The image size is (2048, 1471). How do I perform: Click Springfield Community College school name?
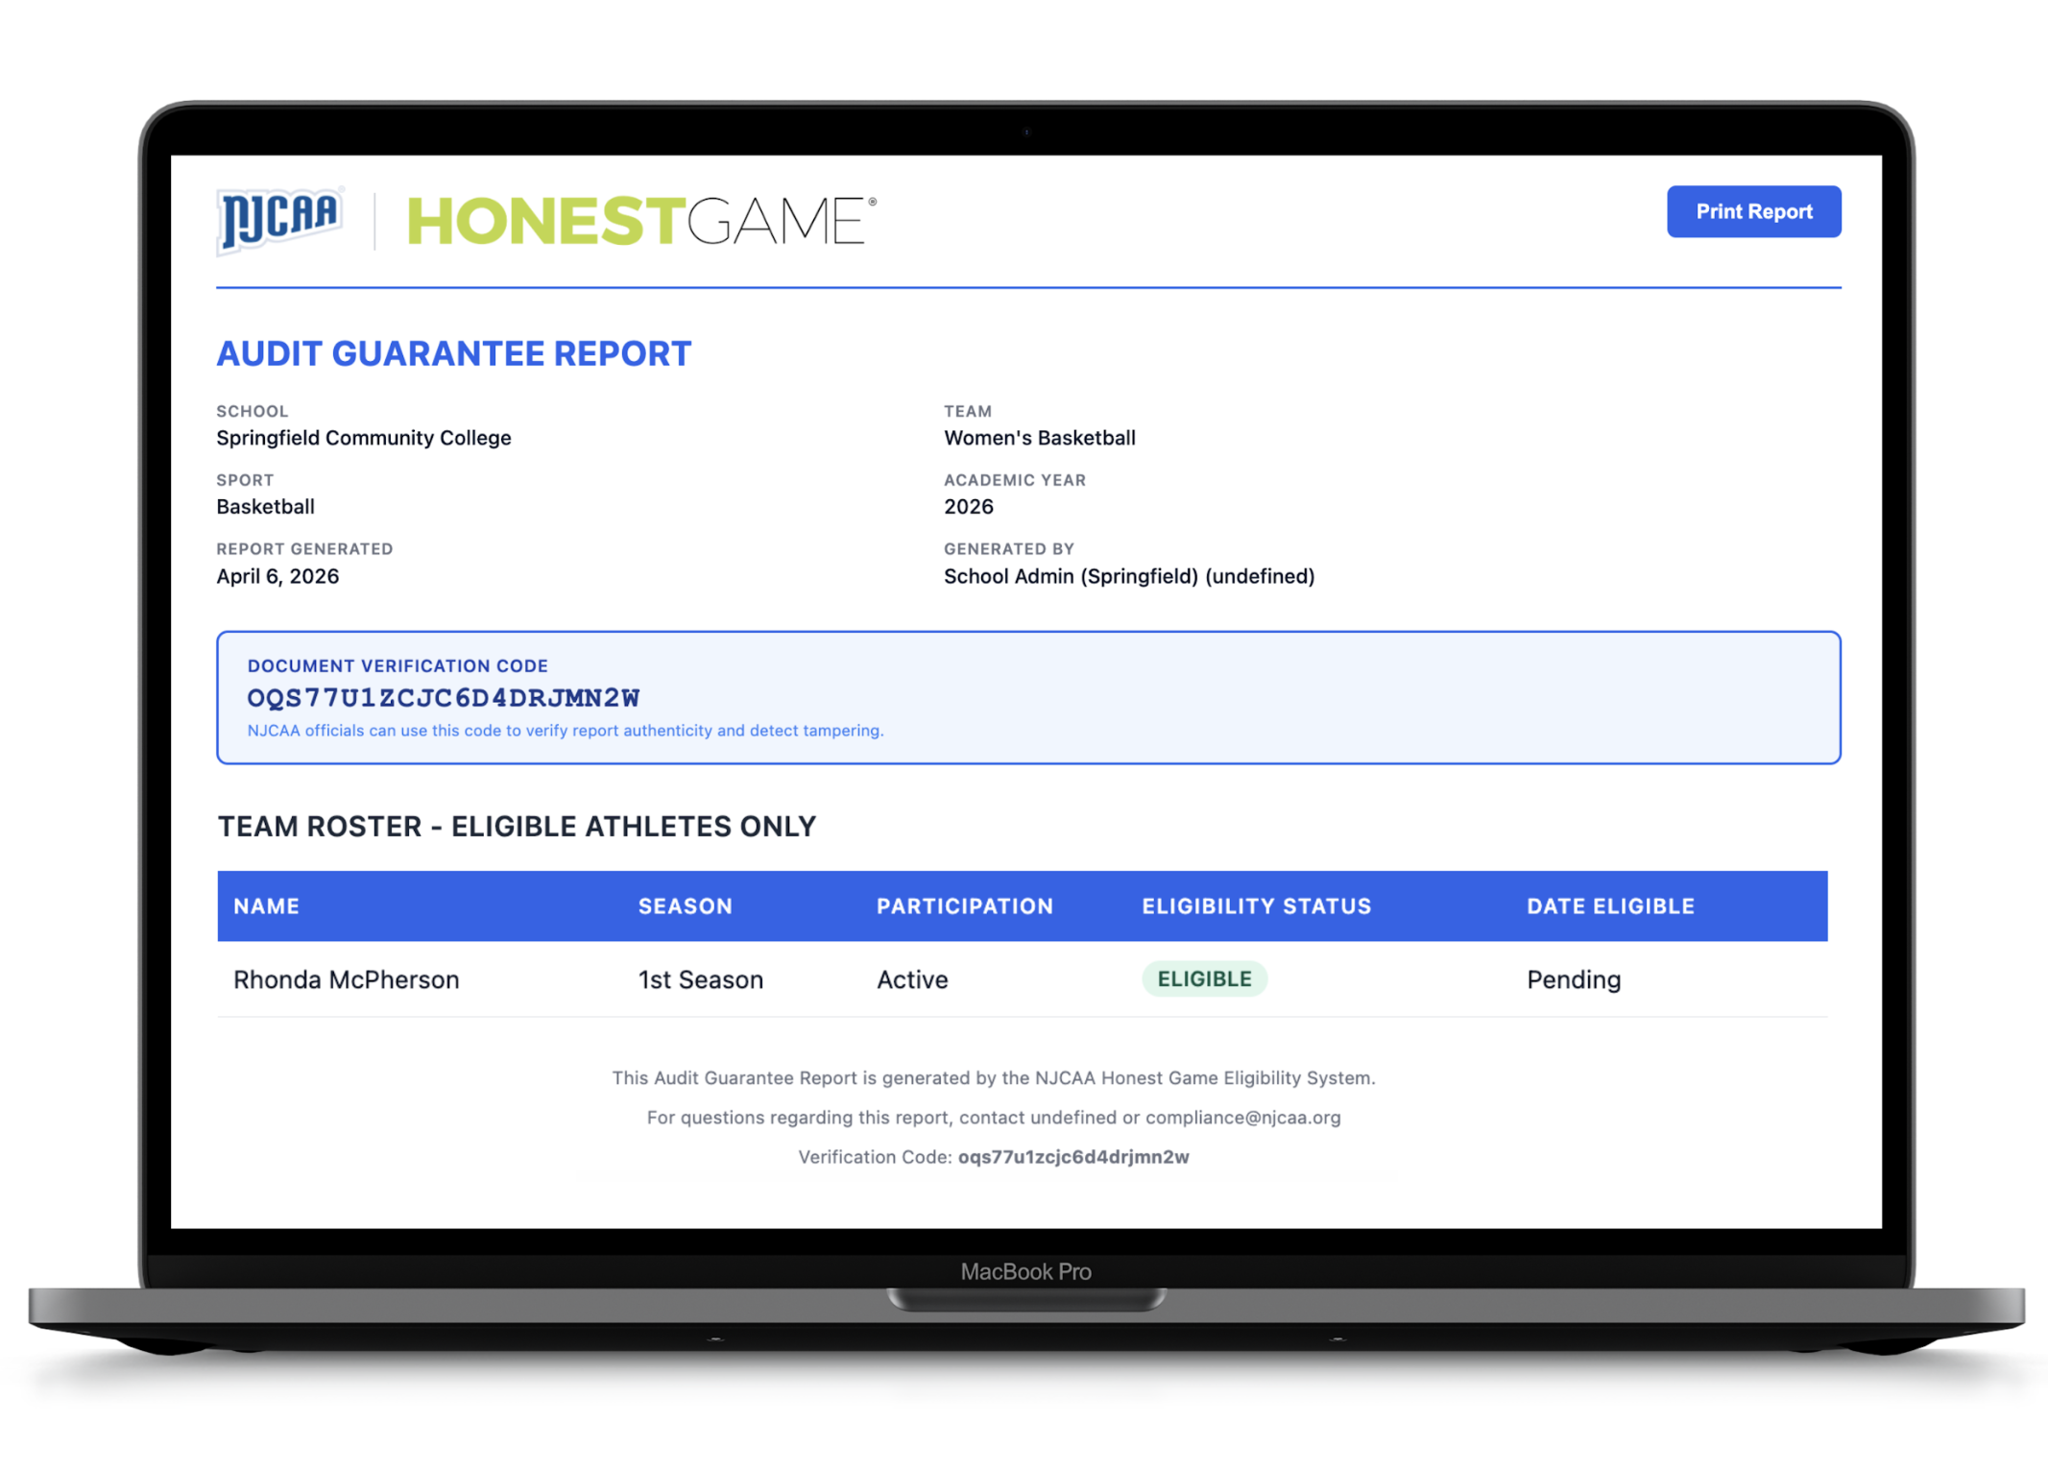point(363,438)
